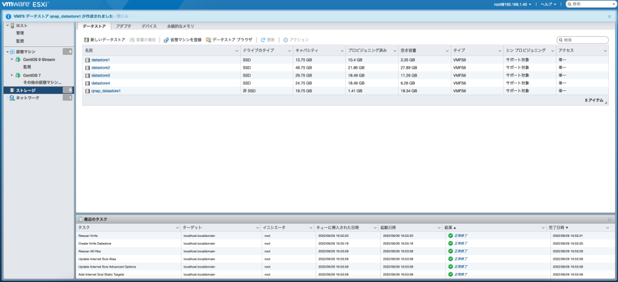The image size is (618, 282).
Task: Click the minimize icon of the 最近のタスク panel
Action: [610, 219]
